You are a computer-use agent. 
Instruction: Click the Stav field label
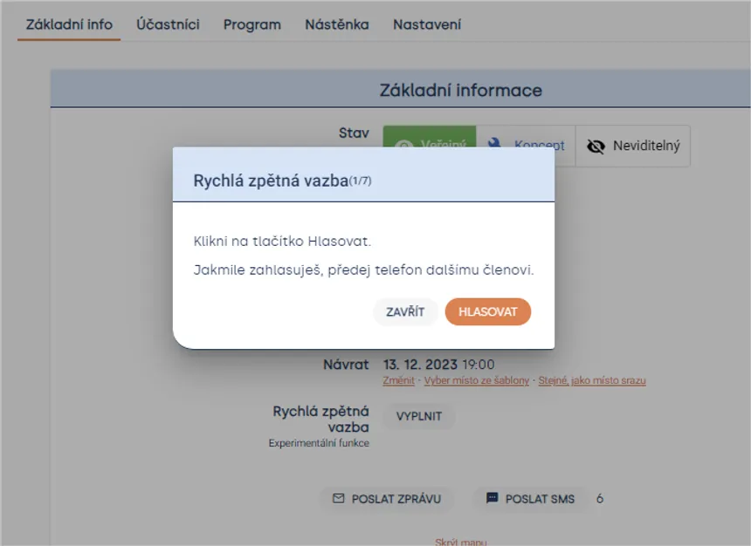click(x=354, y=133)
